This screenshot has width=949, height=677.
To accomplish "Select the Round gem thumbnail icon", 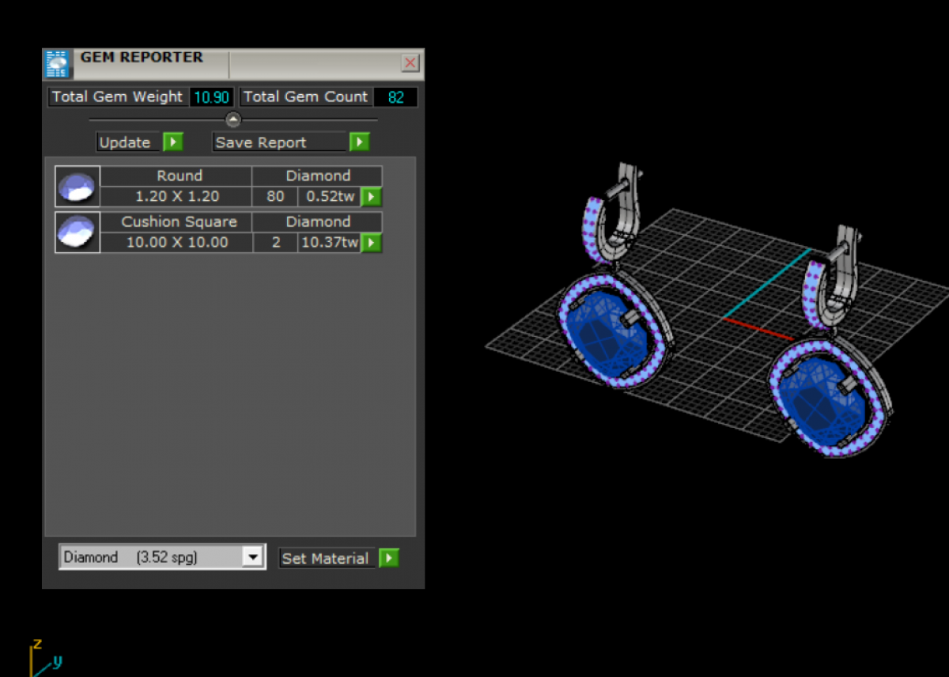I will (x=78, y=187).
